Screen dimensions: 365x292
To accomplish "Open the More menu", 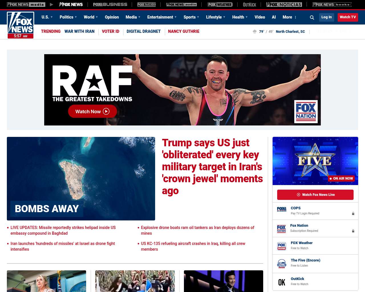I will click(289, 17).
